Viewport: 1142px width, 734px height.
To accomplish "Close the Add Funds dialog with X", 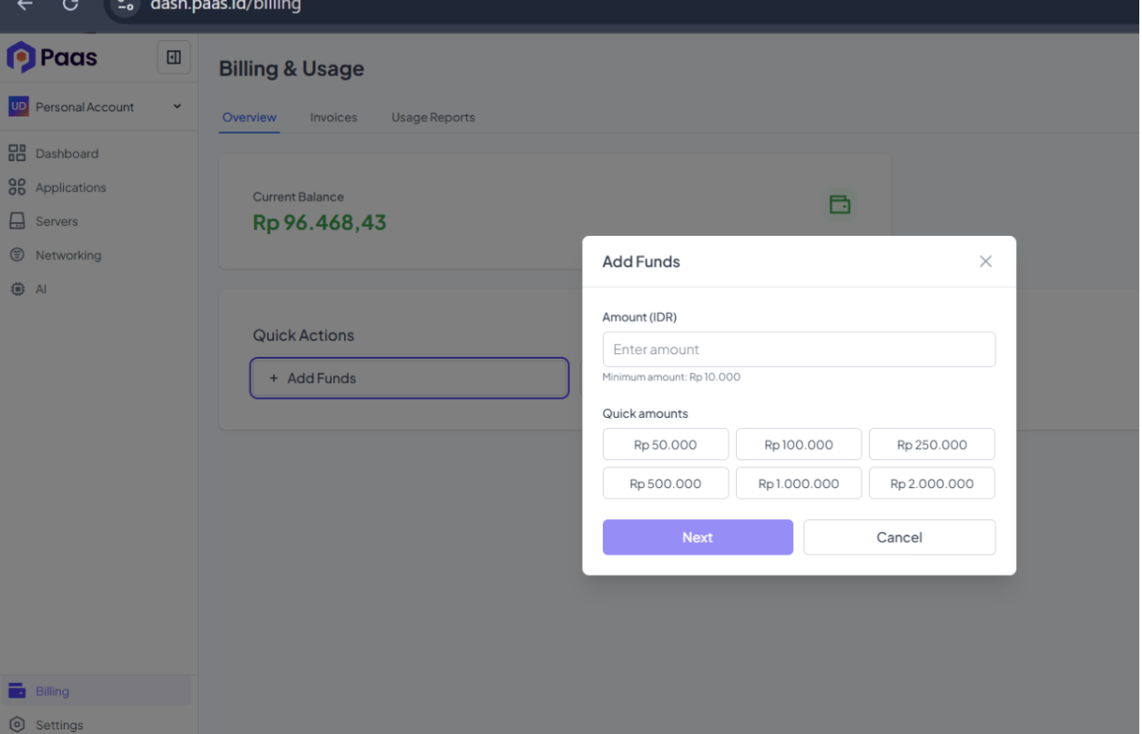I will coord(985,261).
